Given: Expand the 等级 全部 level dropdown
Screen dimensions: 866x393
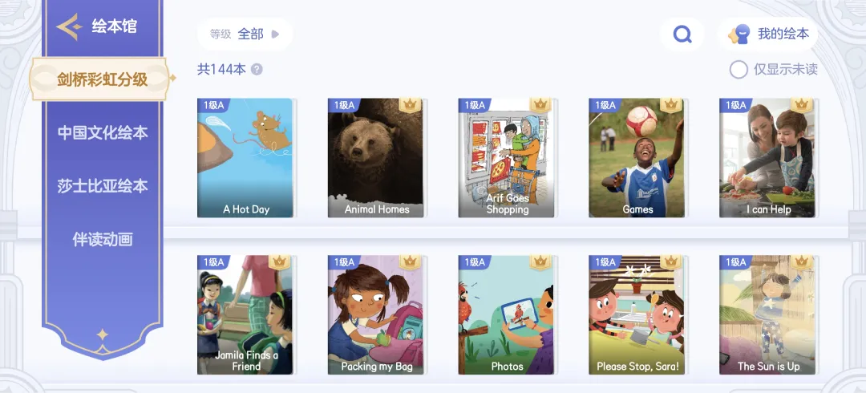Looking at the screenshot, I should (x=245, y=34).
